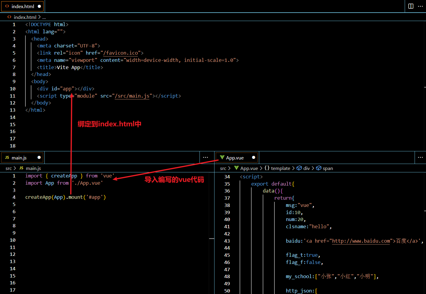Viewport: 426px width, 294px height.
Task: Close unsaved App.vue tab via dot
Action: click(253, 158)
